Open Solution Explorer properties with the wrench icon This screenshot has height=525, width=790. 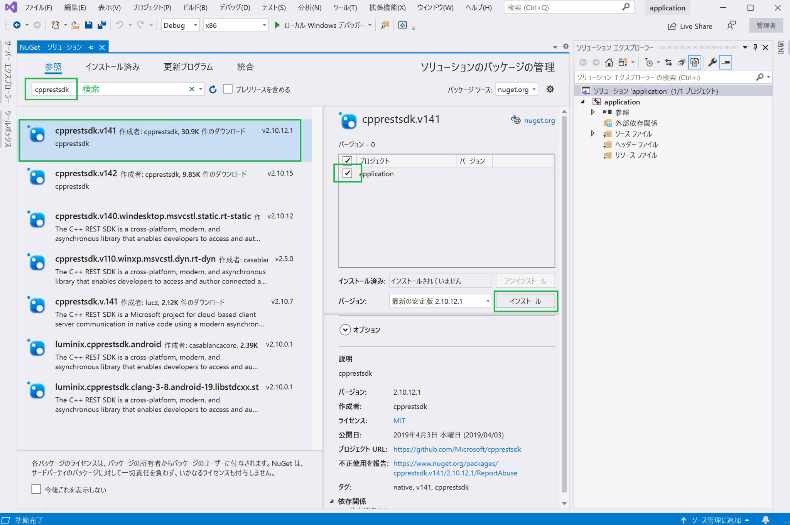click(713, 62)
